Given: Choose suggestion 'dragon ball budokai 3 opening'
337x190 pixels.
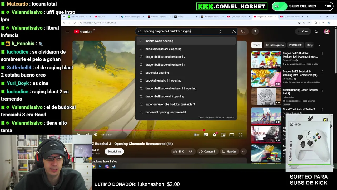Looking at the screenshot, I should pyautogui.click(x=186, y=96).
